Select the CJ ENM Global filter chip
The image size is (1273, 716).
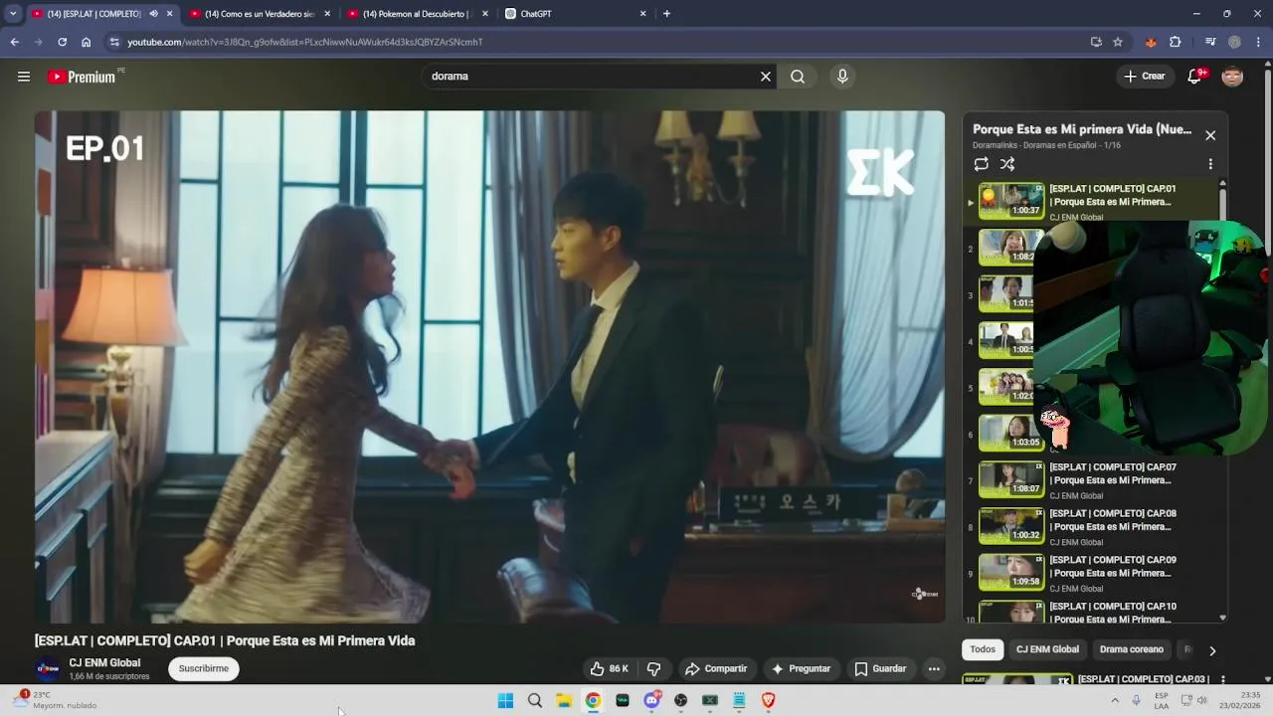click(1047, 649)
